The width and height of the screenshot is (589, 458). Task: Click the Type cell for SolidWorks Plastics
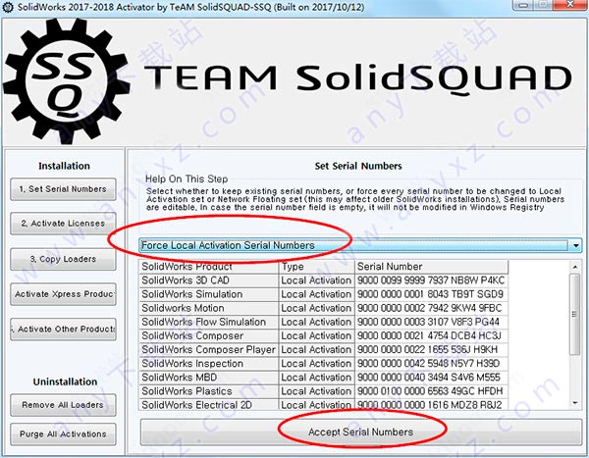[x=317, y=391]
